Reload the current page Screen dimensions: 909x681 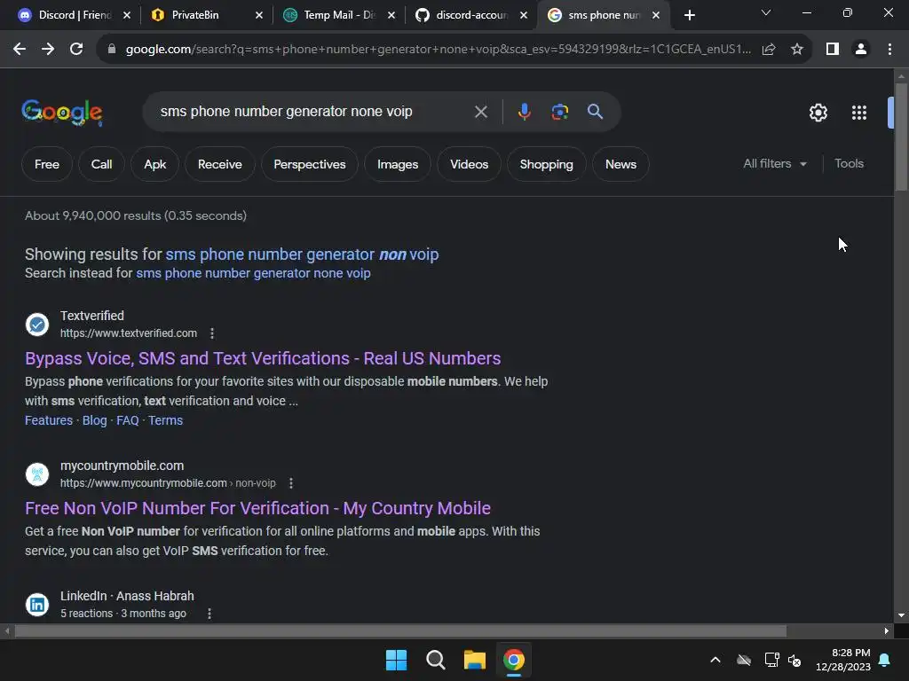click(76, 50)
